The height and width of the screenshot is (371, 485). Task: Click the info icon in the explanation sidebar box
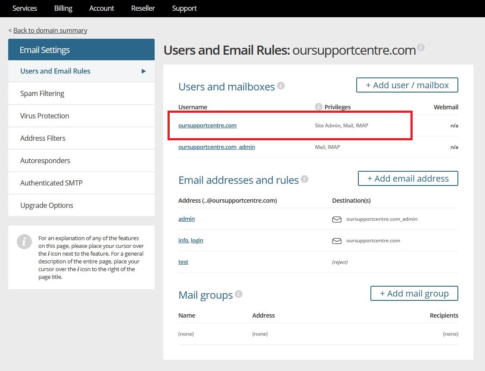24,242
